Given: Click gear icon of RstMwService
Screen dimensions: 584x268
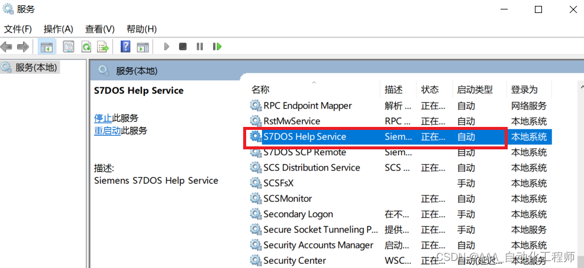Looking at the screenshot, I should (x=256, y=121).
